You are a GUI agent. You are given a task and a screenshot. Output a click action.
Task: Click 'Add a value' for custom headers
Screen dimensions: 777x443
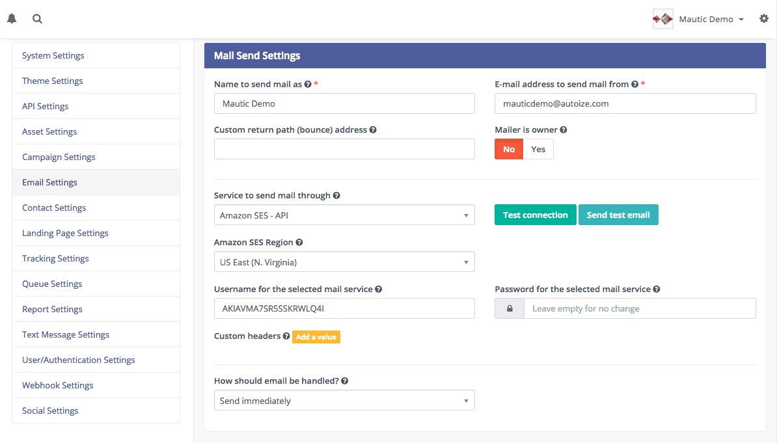(316, 337)
